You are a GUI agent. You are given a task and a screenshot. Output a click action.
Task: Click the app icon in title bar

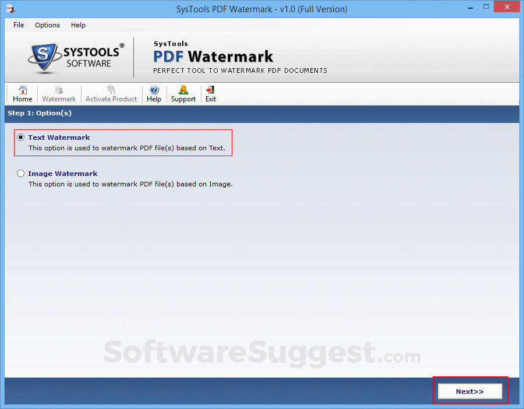10,9
